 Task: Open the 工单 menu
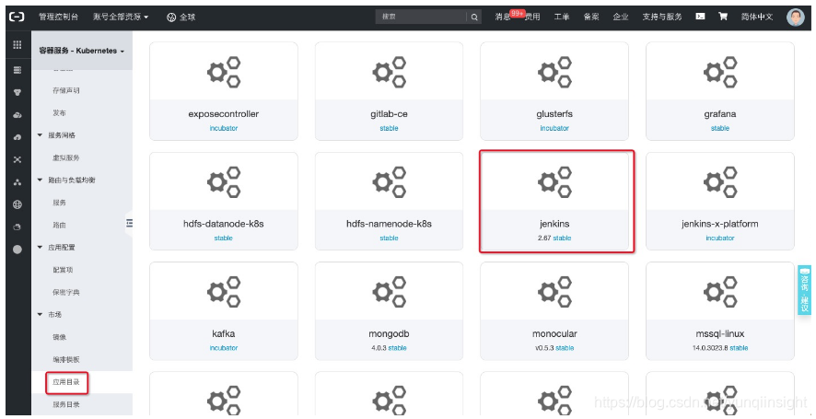coord(562,17)
